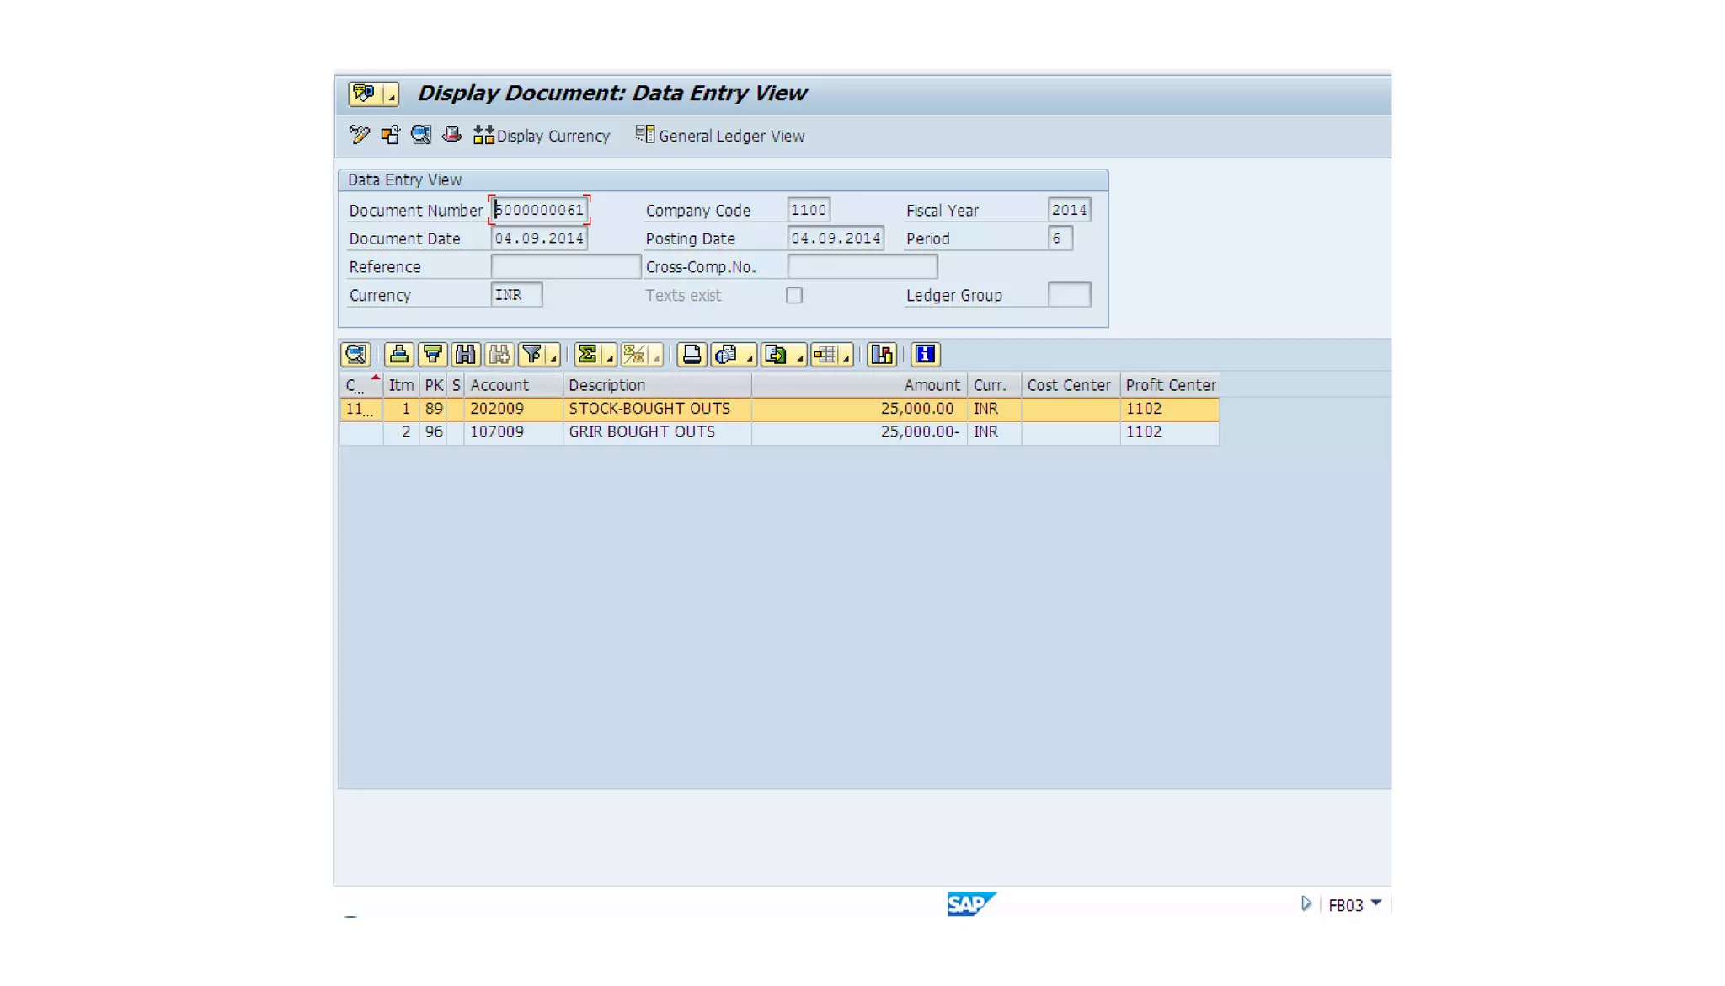Click the Profit Center column header
1725x986 pixels.
[x=1170, y=385]
